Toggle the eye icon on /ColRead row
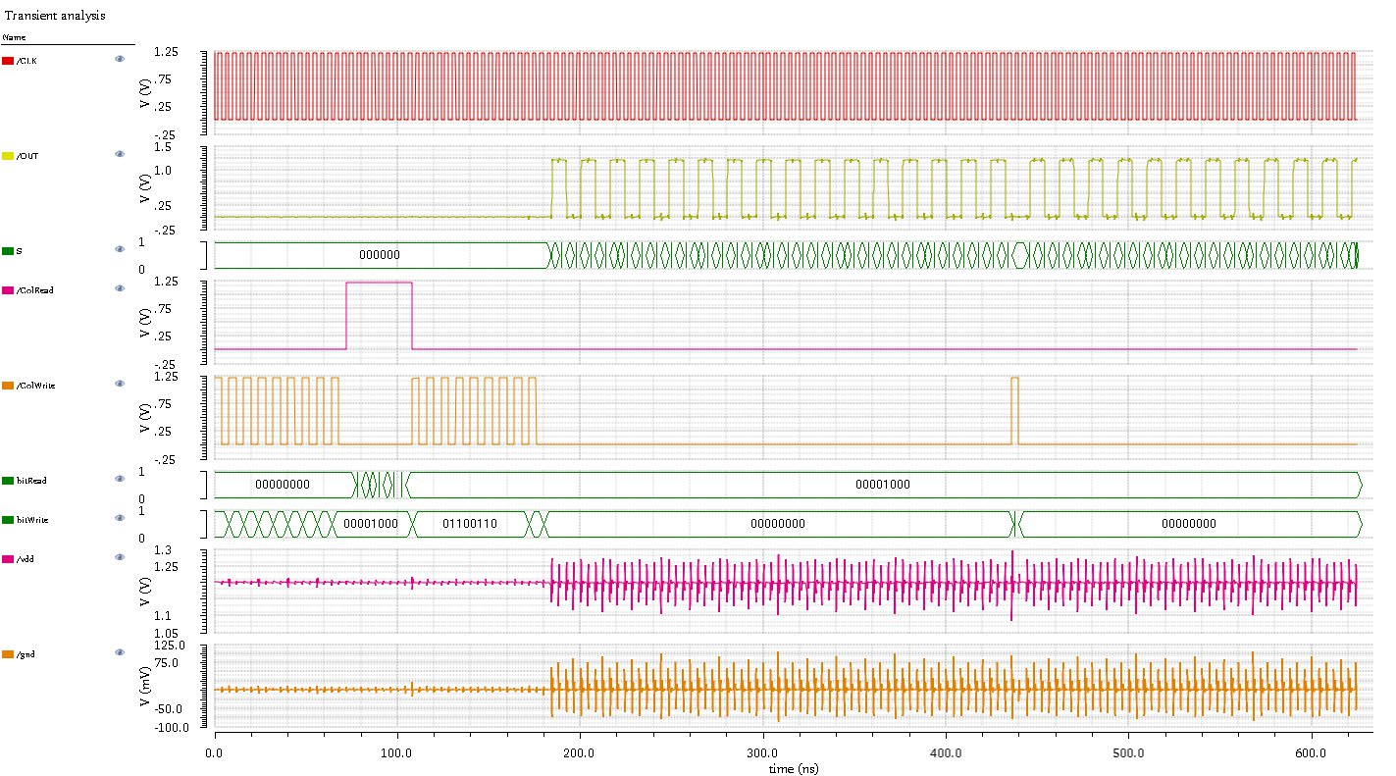 pos(120,289)
